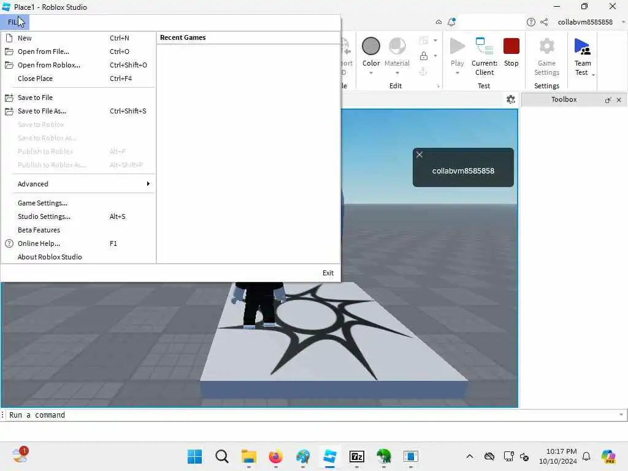The height and width of the screenshot is (471, 628).
Task: Open Game Settings... from File menu
Action: 78,203
